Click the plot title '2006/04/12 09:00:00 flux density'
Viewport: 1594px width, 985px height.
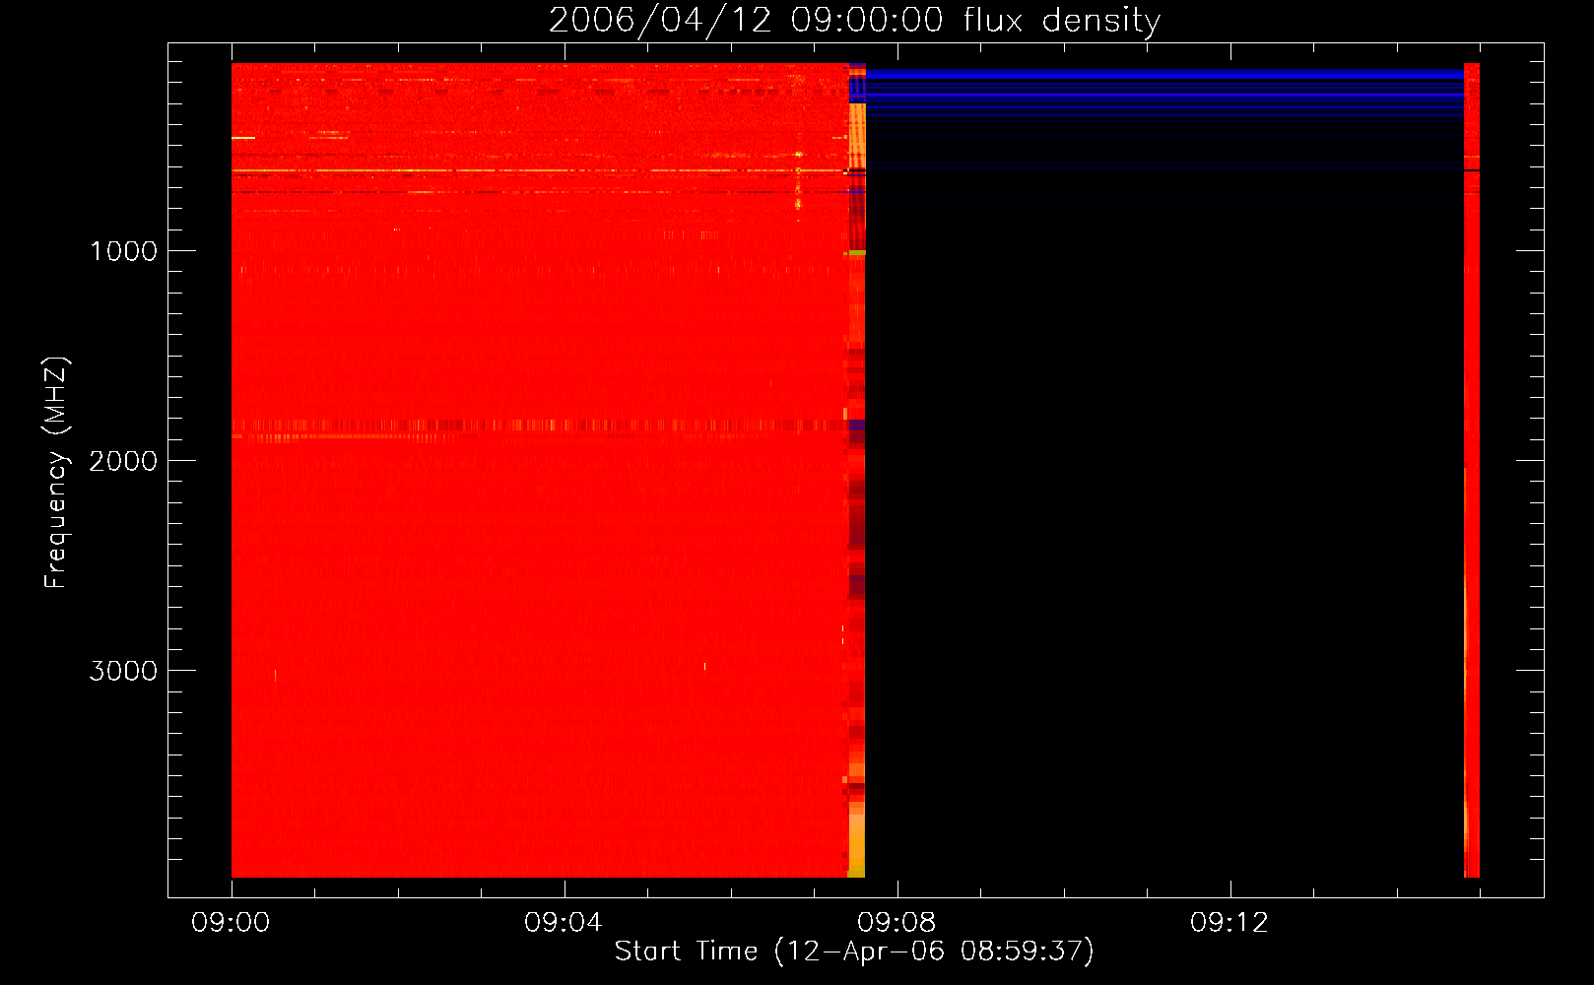pos(854,21)
